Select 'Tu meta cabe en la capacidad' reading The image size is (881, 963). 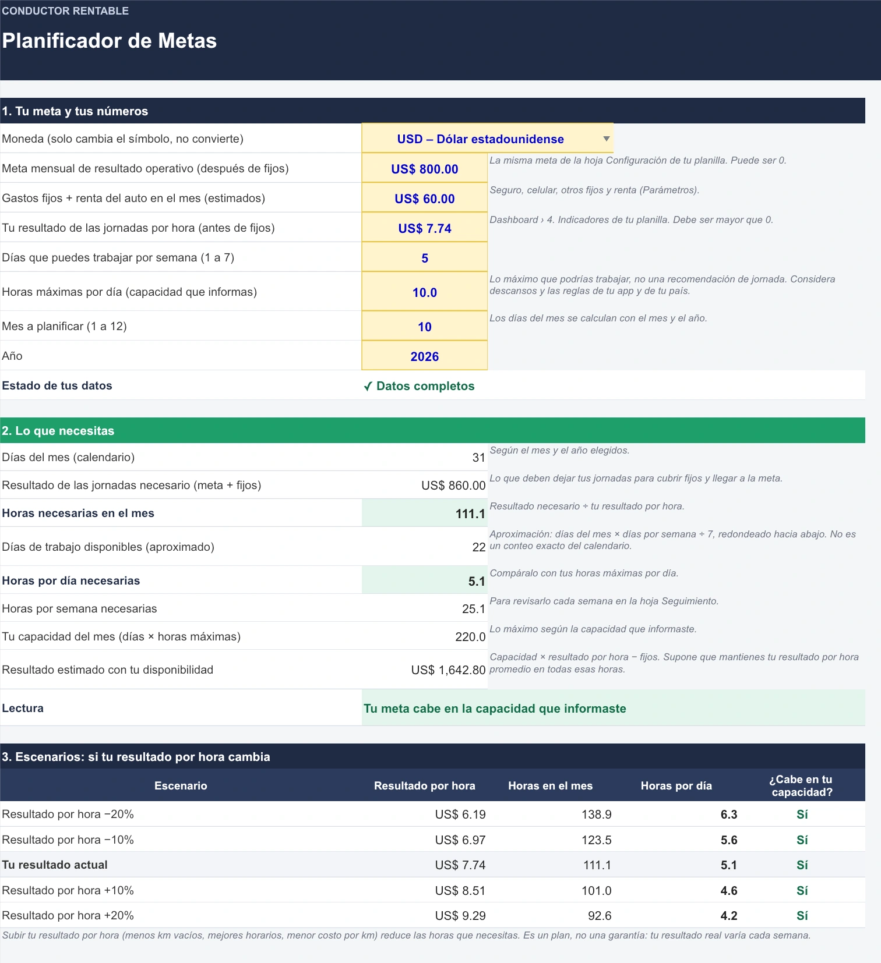coord(495,709)
